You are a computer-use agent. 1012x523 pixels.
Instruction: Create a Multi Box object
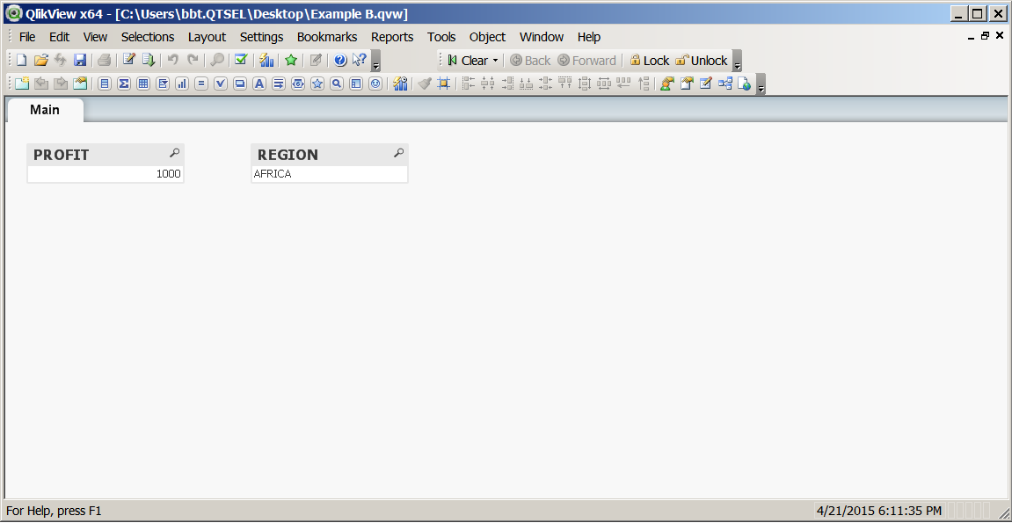[163, 84]
